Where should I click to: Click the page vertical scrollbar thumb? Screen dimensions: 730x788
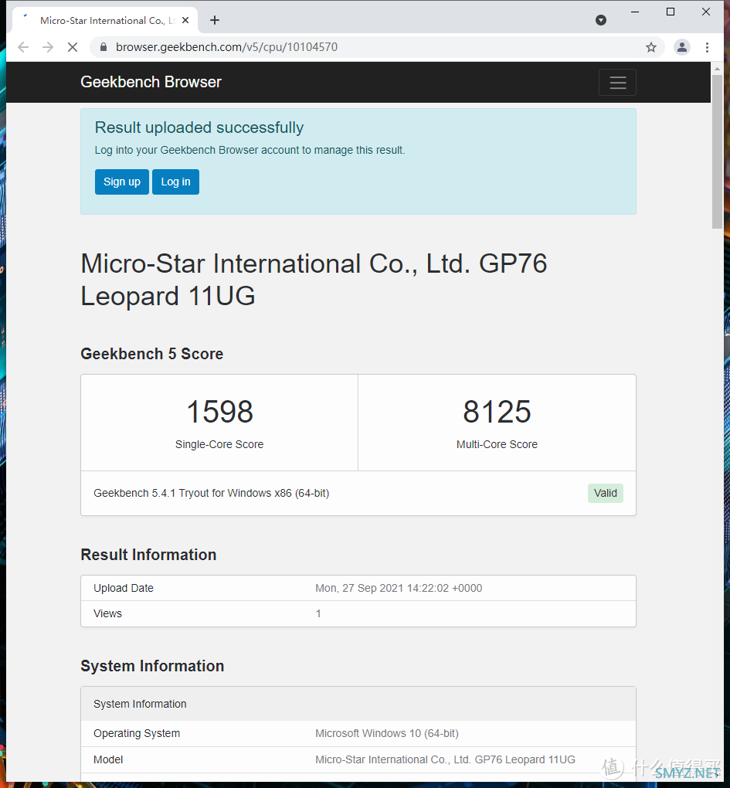point(717,151)
